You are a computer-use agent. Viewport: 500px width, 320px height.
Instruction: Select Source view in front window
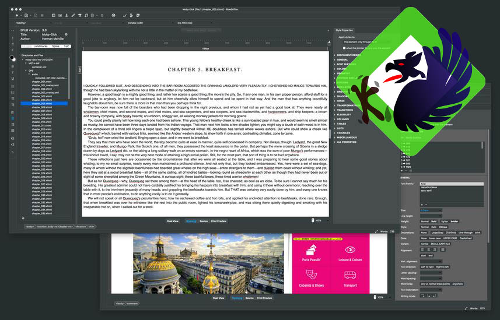point(204,221)
